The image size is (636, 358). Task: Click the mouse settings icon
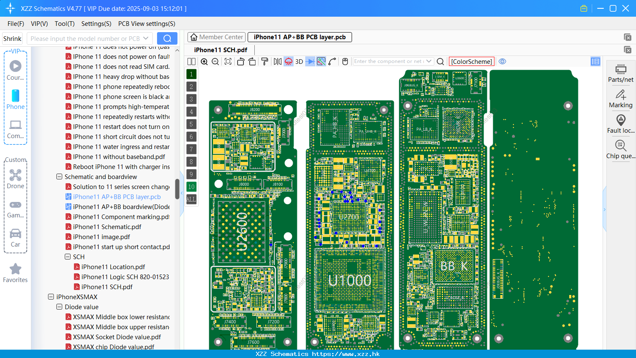[x=345, y=61]
